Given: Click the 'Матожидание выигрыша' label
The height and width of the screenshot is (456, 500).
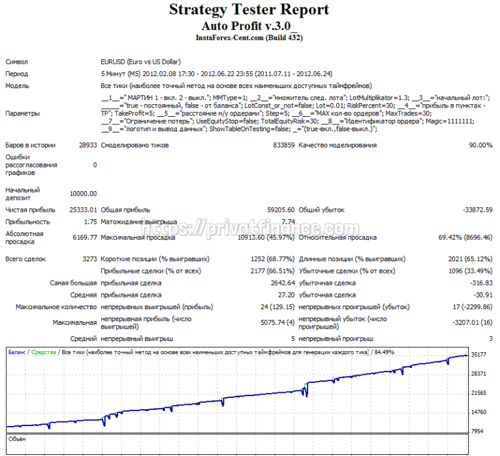Looking at the screenshot, I should tap(139, 222).
